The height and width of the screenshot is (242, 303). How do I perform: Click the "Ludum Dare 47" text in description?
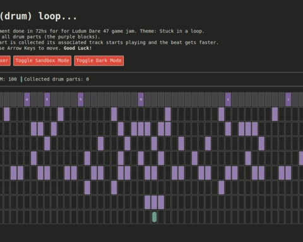coord(90,31)
